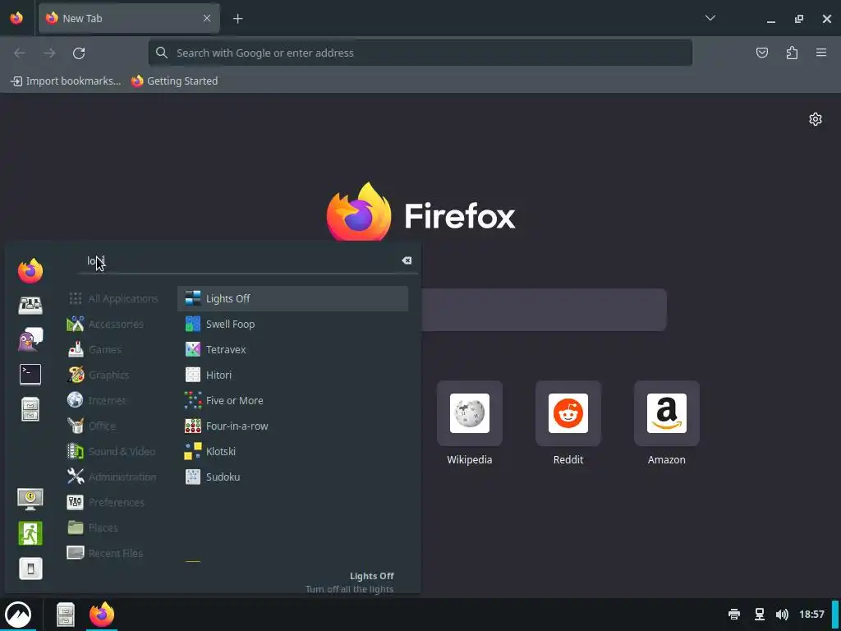
Task: Launch Tetravex from results
Action: (293, 349)
